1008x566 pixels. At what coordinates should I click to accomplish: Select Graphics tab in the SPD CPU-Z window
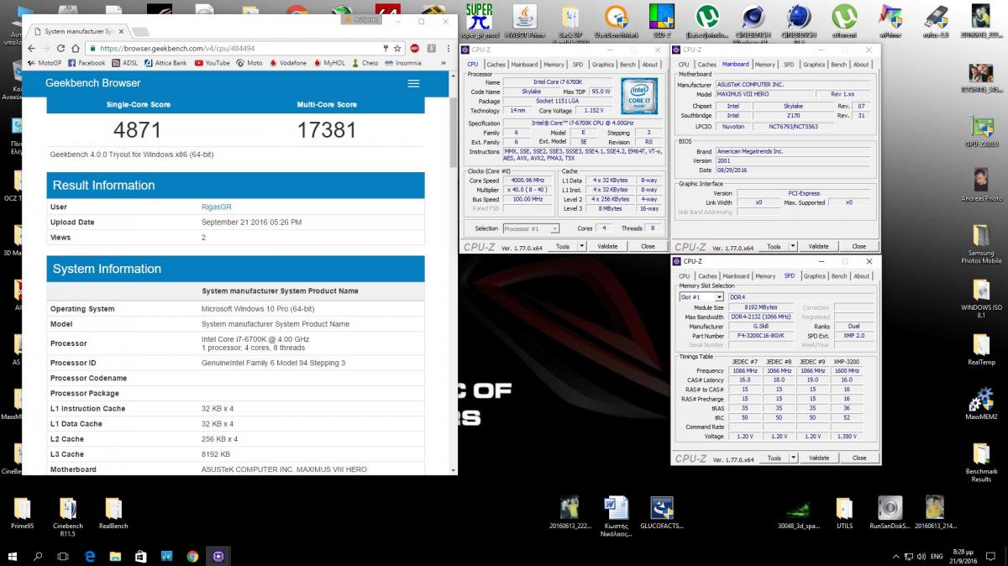pyautogui.click(x=814, y=276)
